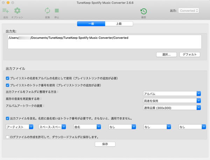The height and width of the screenshot is (160, 210).
Task: Open the 両者を保持 reconvert dropdown
Action: (172, 100)
